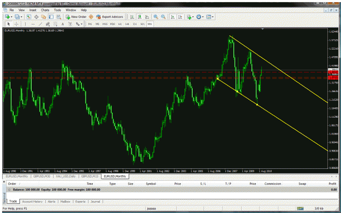Zoom in on the chart

click(155, 17)
